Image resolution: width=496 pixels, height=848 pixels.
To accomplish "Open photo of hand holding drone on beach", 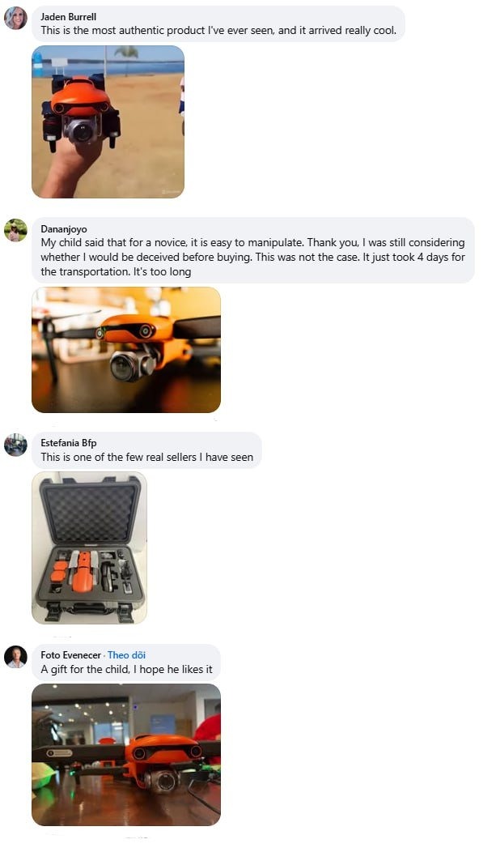I will point(108,121).
